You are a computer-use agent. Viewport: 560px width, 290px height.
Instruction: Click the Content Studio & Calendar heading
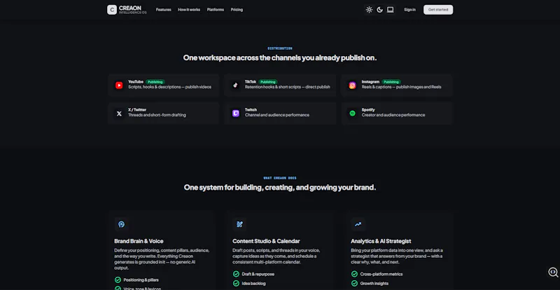[266, 241]
